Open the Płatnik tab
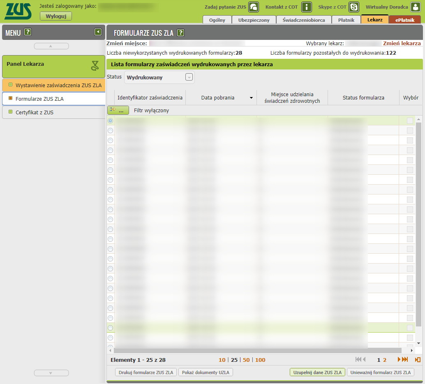Image resolution: width=425 pixels, height=384 pixels. pyautogui.click(x=346, y=20)
